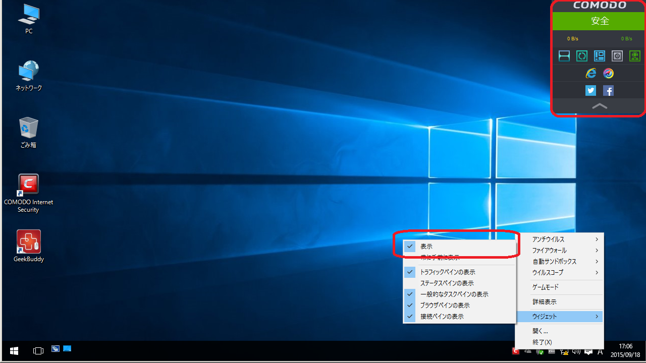
Task: Toggle 常に手前に表示 option
Action: (x=460, y=257)
